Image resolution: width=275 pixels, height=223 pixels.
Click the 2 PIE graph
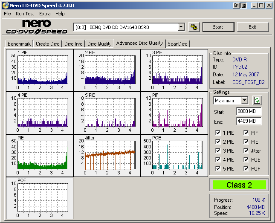click(x=107, y=70)
